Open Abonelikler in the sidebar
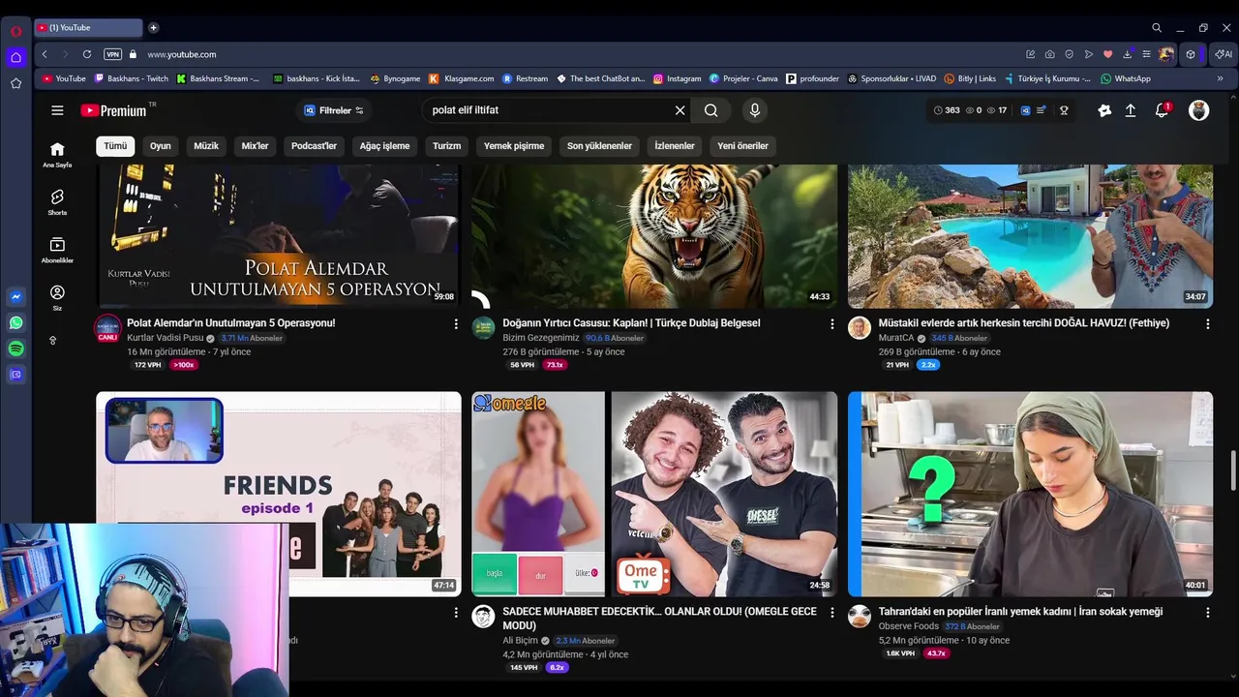The height and width of the screenshot is (697, 1239). (57, 250)
